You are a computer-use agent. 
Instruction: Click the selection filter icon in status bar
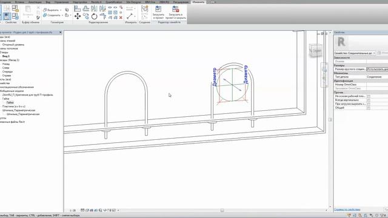383,216
